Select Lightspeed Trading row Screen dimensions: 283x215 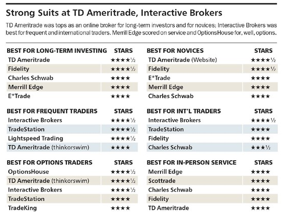pos(72,138)
